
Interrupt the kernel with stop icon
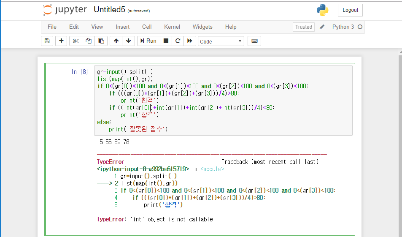(166, 41)
